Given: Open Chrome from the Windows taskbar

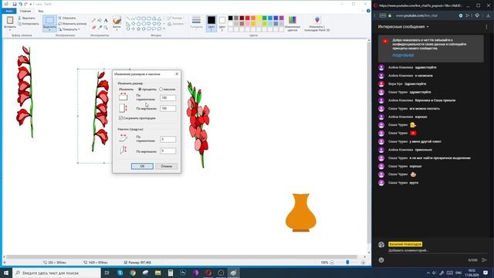Looking at the screenshot, I should (133, 273).
